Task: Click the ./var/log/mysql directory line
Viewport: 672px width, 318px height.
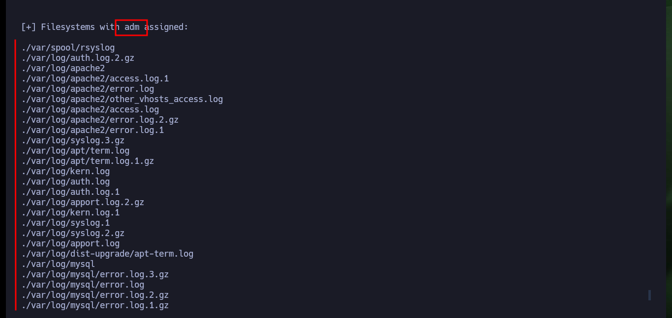Action: tap(58, 265)
